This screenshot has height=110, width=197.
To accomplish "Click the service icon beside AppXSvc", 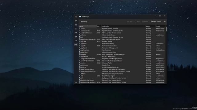I will click(80, 54).
